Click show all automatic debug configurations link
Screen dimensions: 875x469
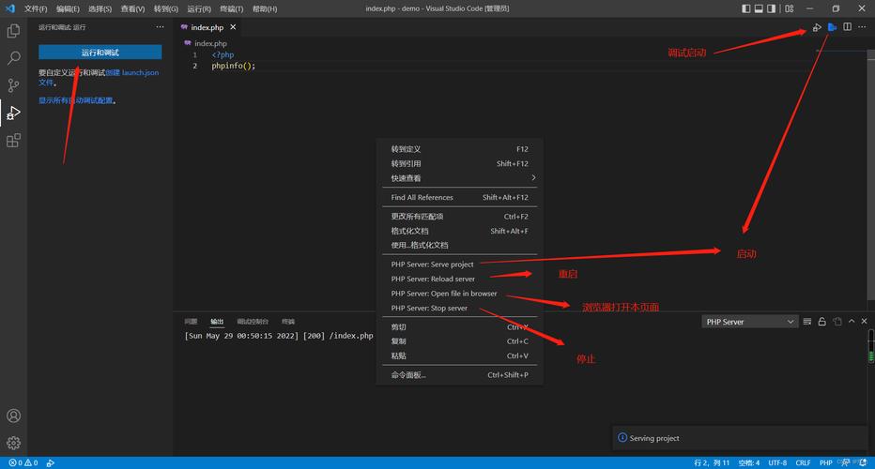tap(75, 100)
